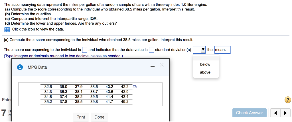Select table value 38.7
The image size is (292, 122).
tap(94, 91)
